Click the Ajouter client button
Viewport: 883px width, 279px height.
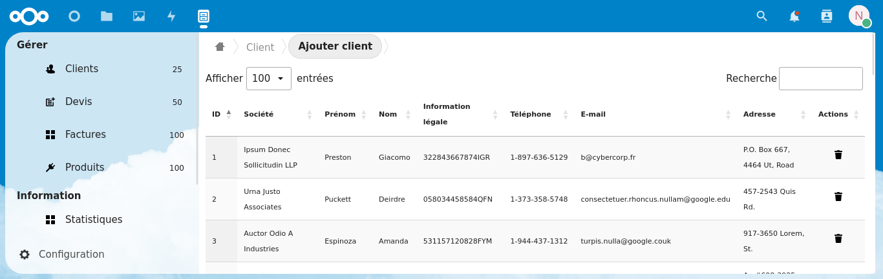click(x=335, y=46)
